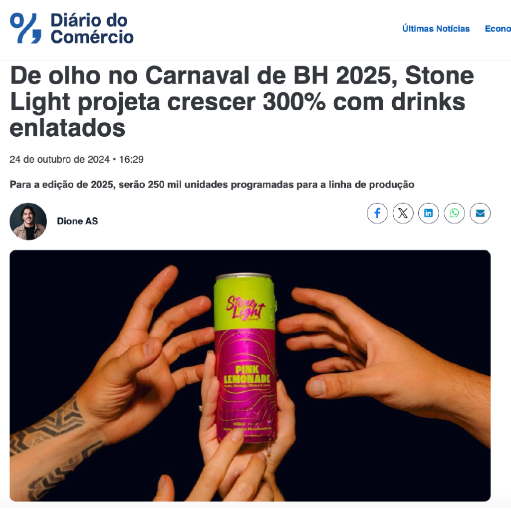
Task: Click the 24 de outubro de 2024 date
Action: (x=59, y=159)
